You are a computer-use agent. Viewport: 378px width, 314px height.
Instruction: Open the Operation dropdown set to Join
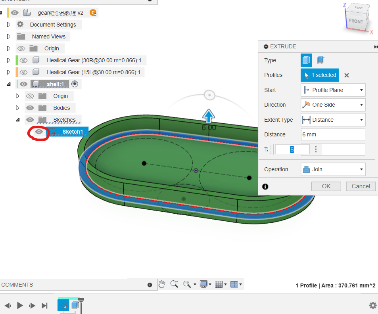(333, 169)
